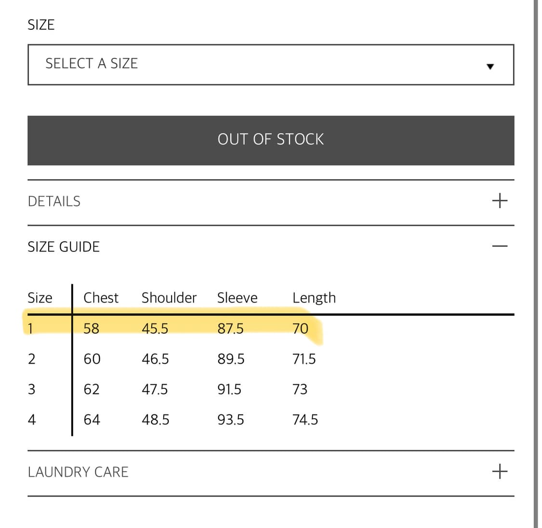
Task: Click the Size Guide section header
Action: pos(64,247)
